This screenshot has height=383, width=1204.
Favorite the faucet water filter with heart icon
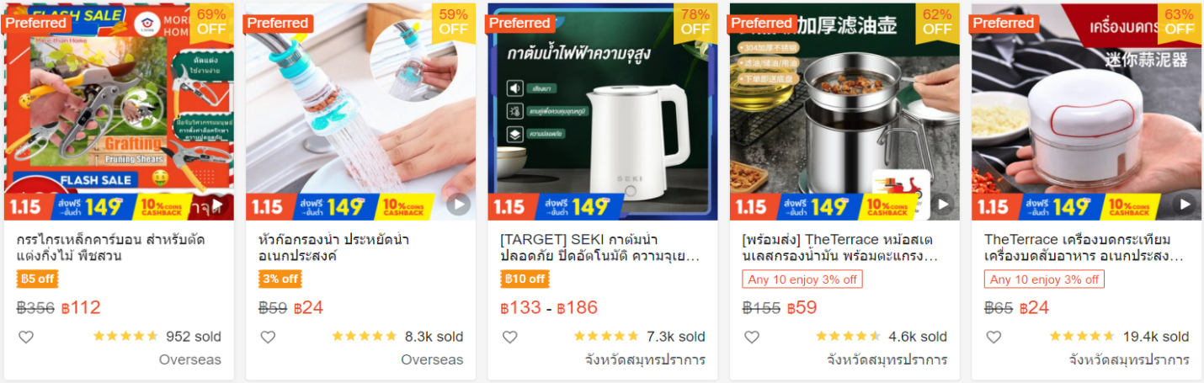click(x=268, y=337)
